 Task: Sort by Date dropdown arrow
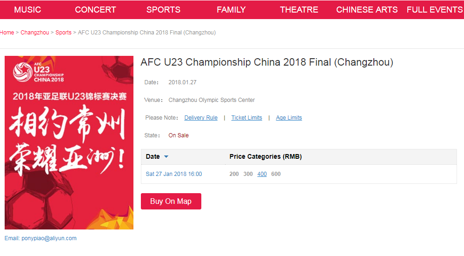point(166,157)
